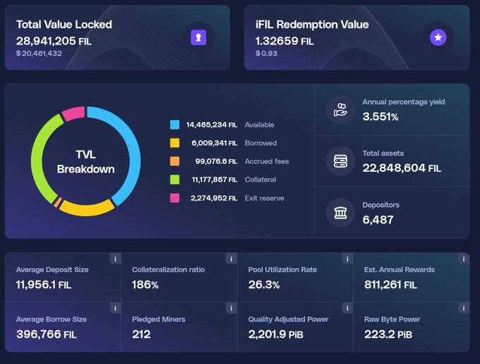Viewport: 480px width, 364px height.
Task: Click the Pledged Miners label
Action: [x=159, y=320]
